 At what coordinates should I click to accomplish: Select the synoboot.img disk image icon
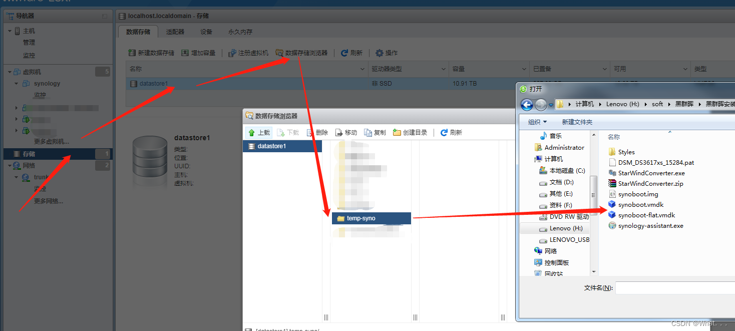point(612,194)
